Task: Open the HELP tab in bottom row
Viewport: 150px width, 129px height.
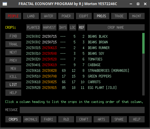Action: tap(137, 119)
